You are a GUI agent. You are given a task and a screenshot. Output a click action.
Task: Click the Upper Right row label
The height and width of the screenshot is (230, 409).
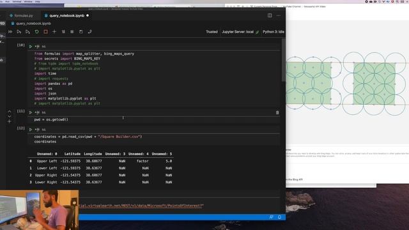pos(46,175)
